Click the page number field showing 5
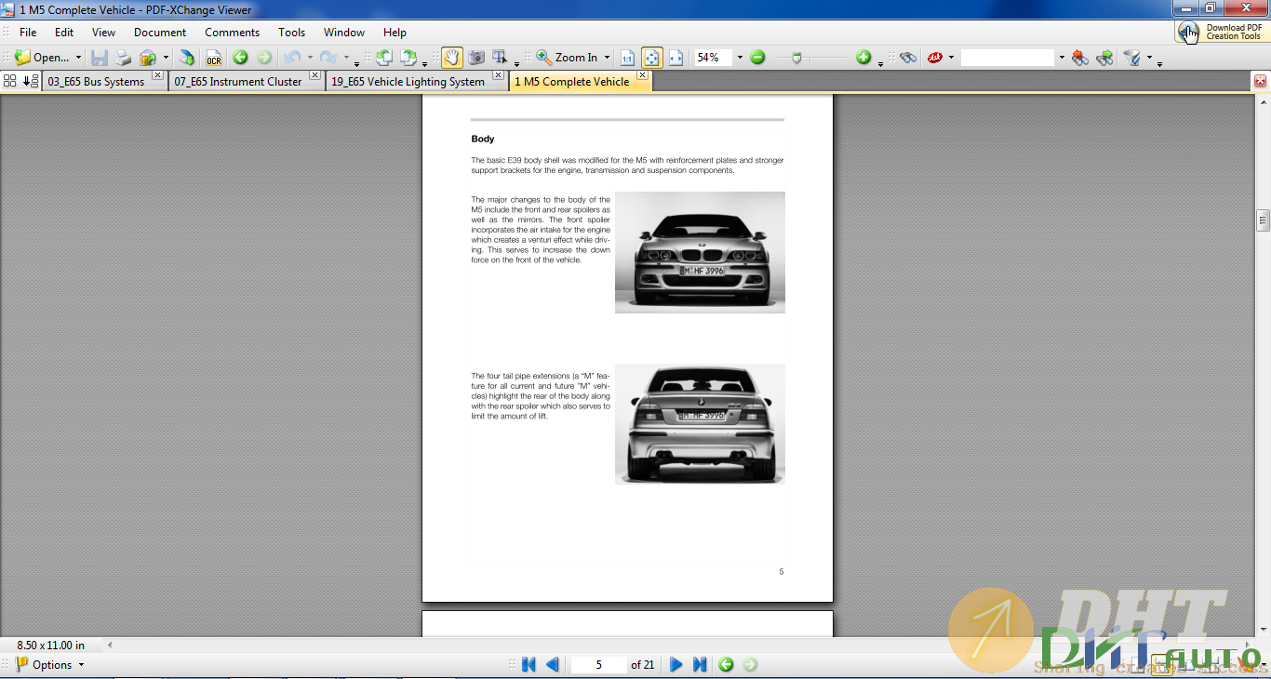 (x=598, y=665)
